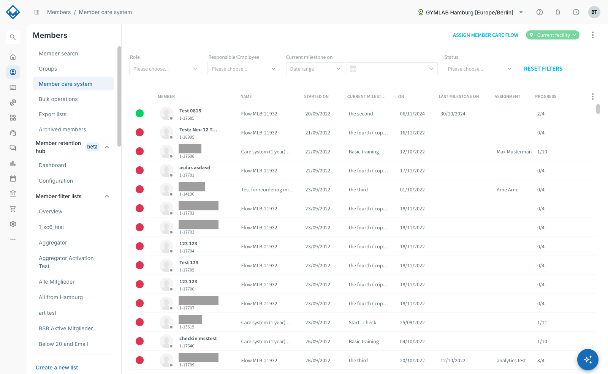
Task: Open the Status dropdown filter
Action: (x=480, y=69)
